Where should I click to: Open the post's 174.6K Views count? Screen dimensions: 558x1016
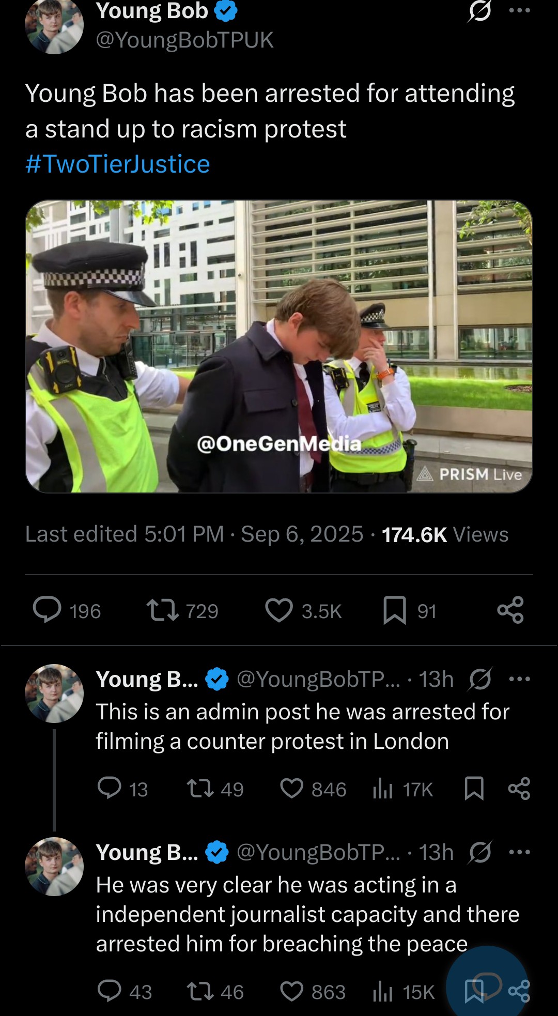point(444,534)
